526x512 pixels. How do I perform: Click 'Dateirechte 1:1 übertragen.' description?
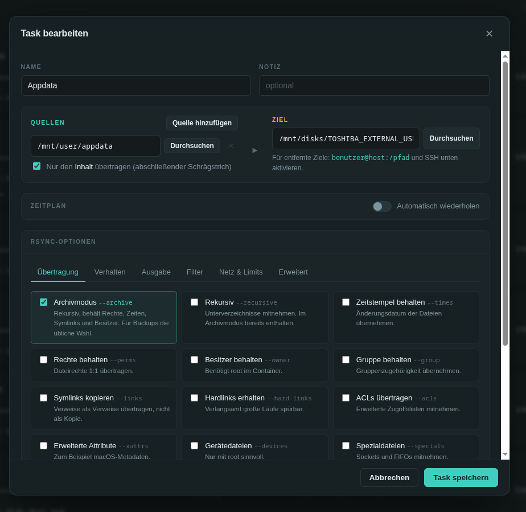click(93, 371)
